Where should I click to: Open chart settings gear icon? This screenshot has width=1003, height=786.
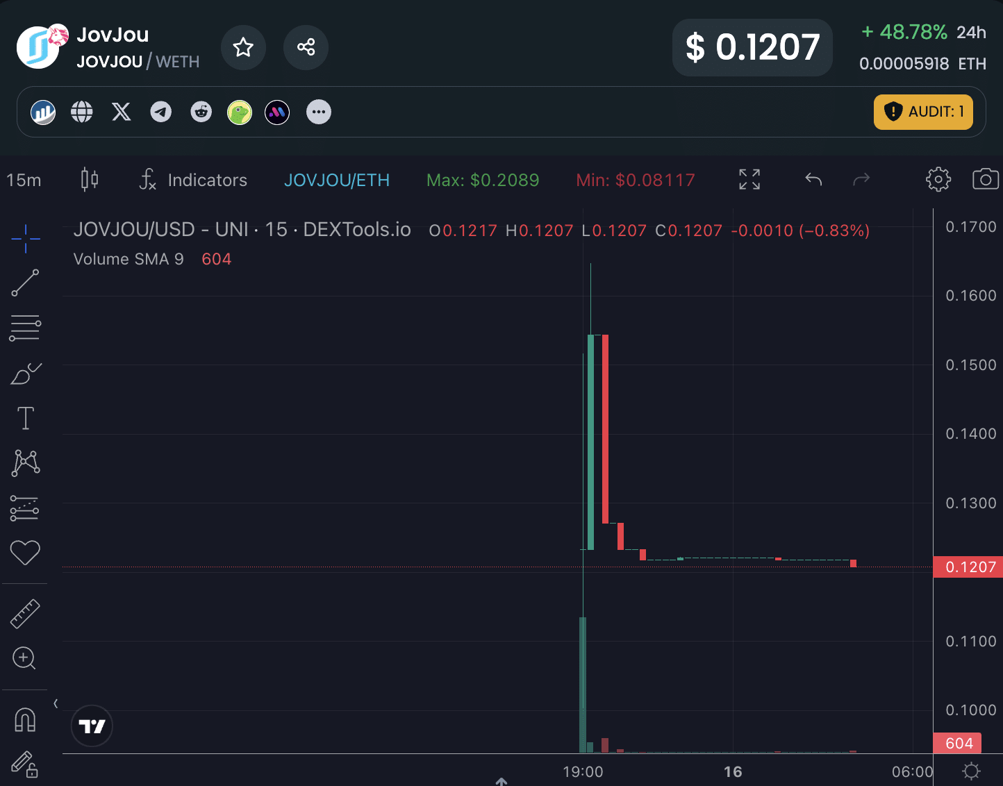938,180
